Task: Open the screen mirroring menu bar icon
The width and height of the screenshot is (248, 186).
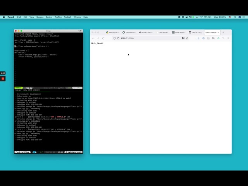Action: (197, 17)
